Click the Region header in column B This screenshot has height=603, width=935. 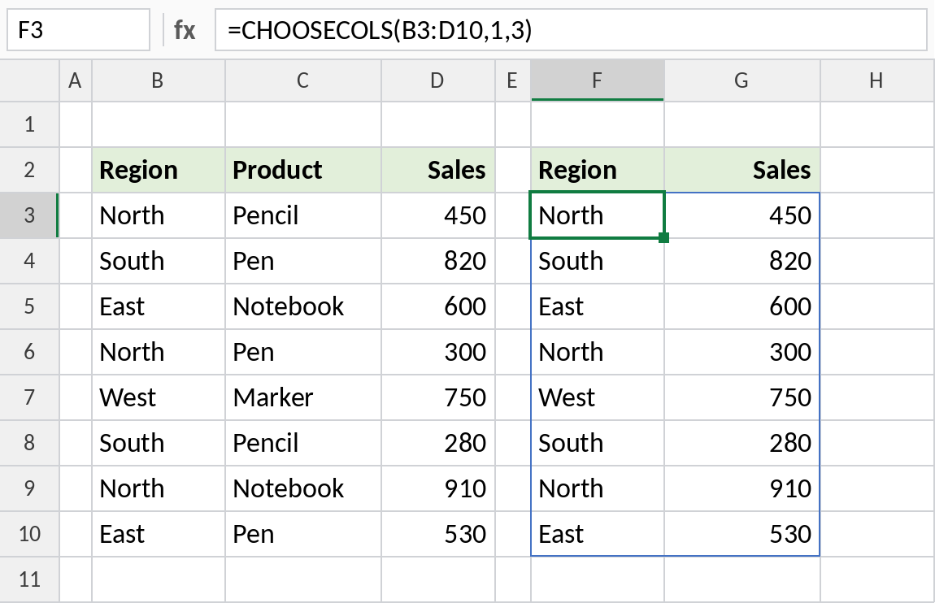(x=158, y=170)
